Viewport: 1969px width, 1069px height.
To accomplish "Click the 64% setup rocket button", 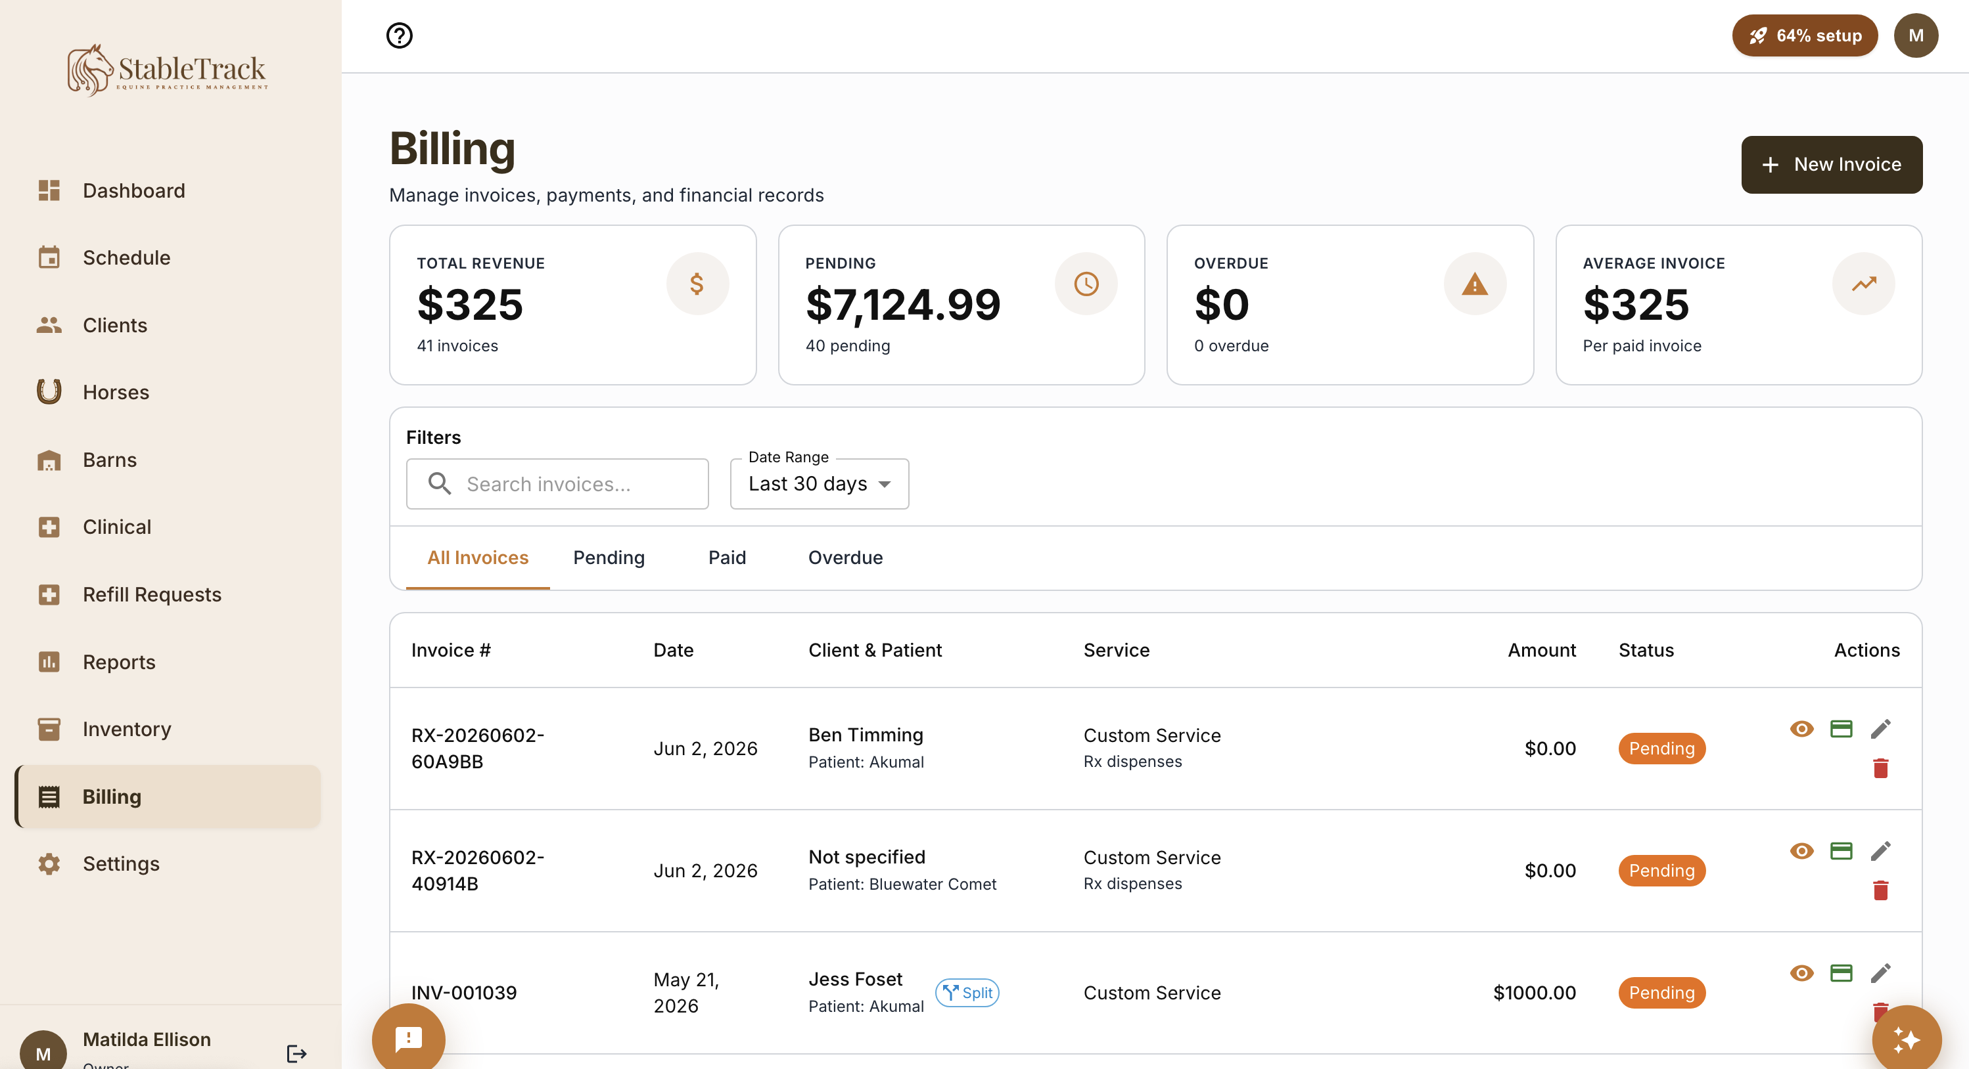I will [1805, 35].
